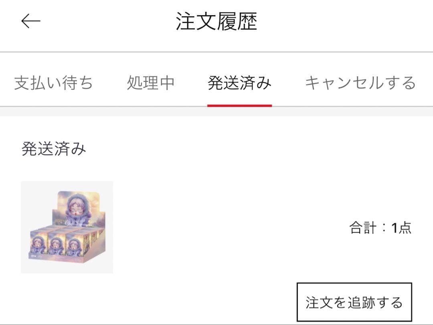Click the 注文を追跡する button
The width and height of the screenshot is (433, 325).
pyautogui.click(x=354, y=302)
